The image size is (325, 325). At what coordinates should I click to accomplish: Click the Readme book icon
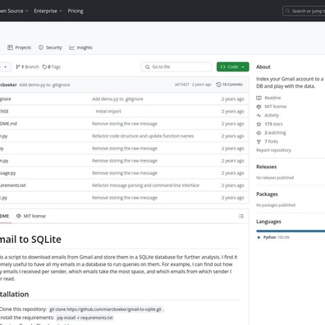(x=259, y=98)
